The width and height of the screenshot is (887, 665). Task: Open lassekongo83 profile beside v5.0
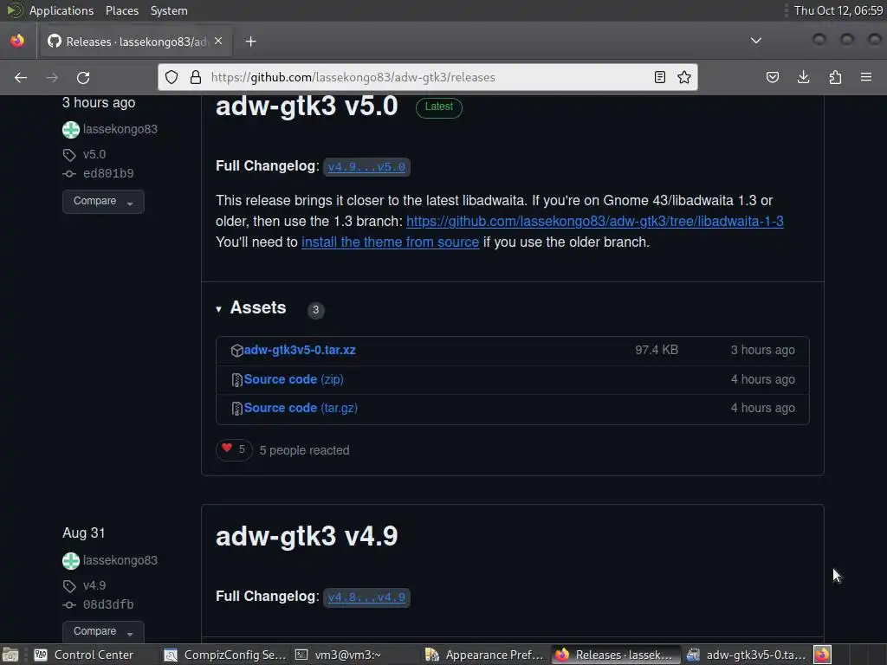click(x=120, y=129)
